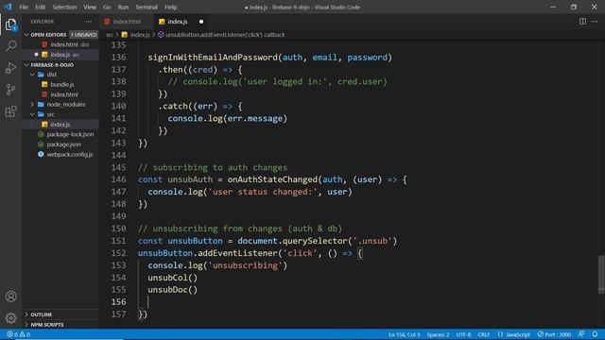Switch to the index.html editor tab
The image size is (605, 340).
click(127, 22)
